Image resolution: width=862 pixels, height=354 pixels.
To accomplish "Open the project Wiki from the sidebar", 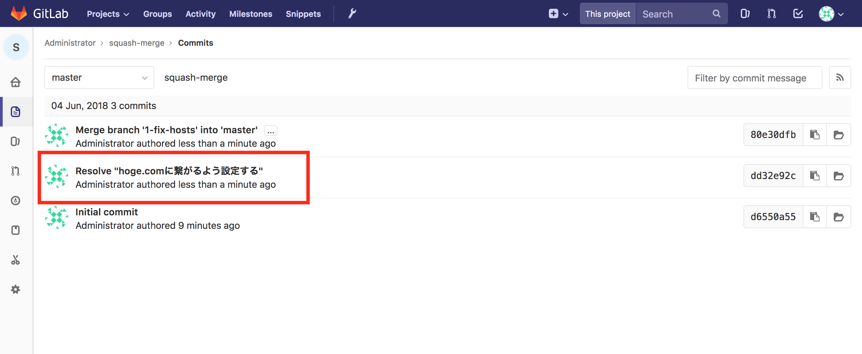I will pyautogui.click(x=16, y=230).
